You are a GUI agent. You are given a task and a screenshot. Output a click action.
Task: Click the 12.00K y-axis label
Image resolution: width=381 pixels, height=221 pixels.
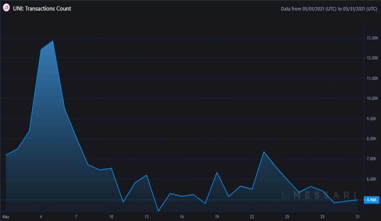click(372, 58)
